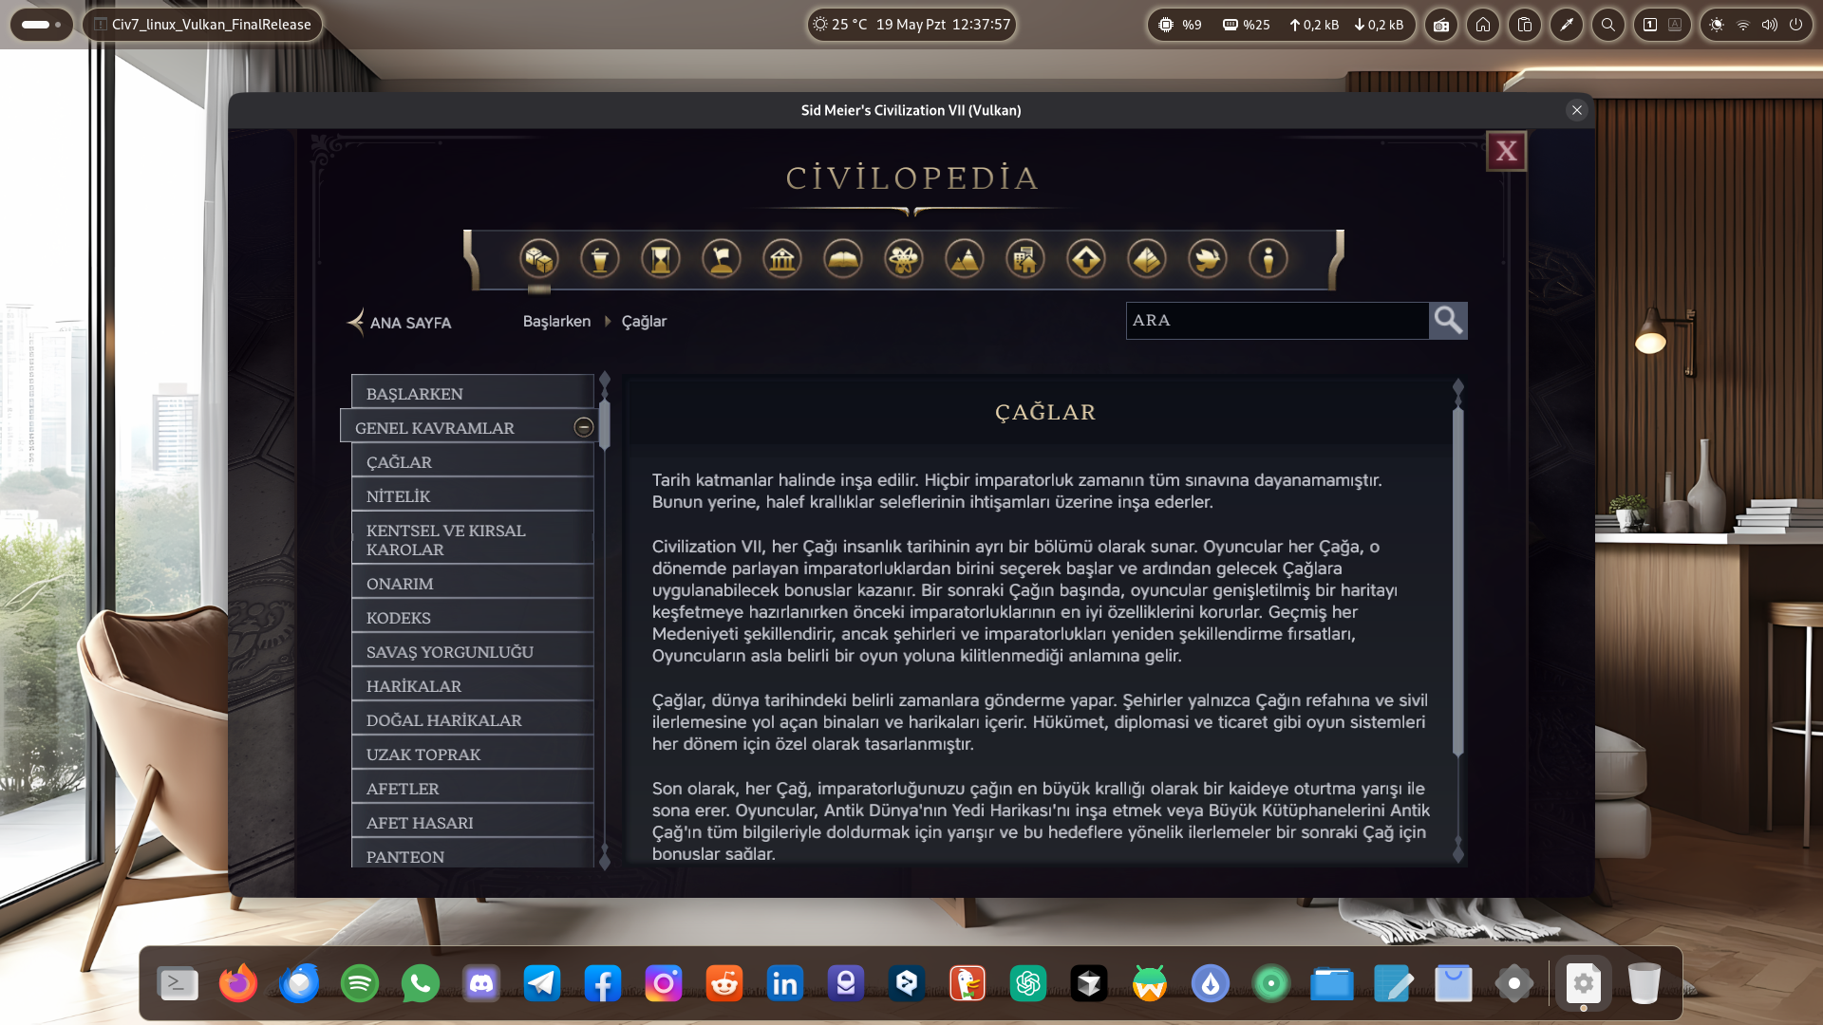Select the ONARIM entry
This screenshot has width=1823, height=1025.
pyautogui.click(x=472, y=583)
